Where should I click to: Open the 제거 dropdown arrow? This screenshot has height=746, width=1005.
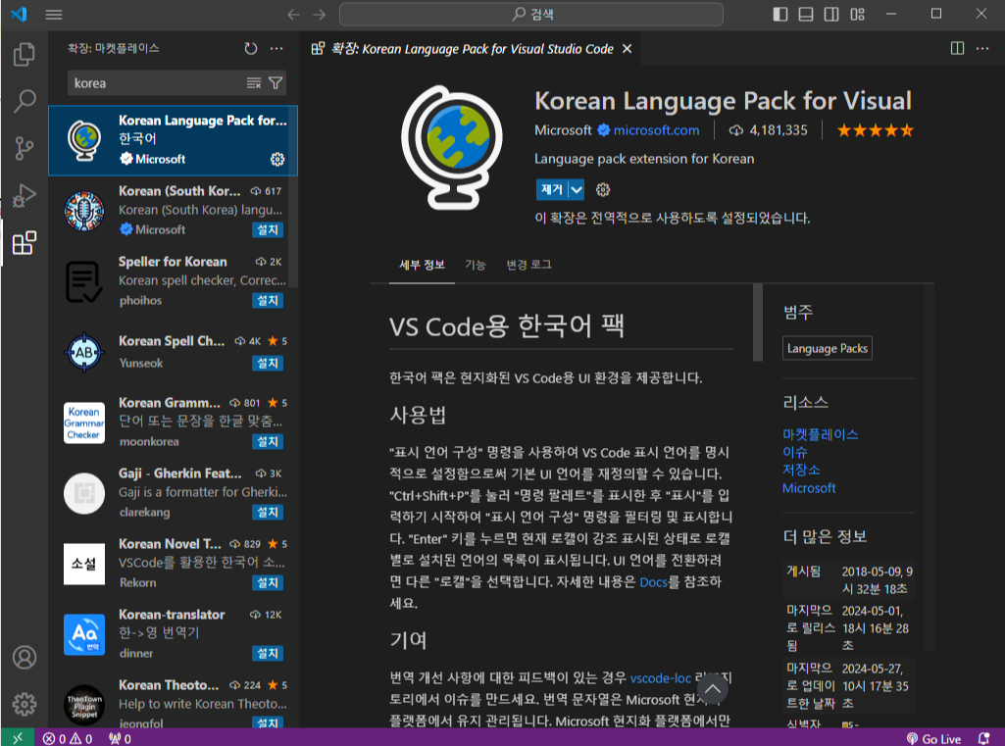(x=577, y=190)
